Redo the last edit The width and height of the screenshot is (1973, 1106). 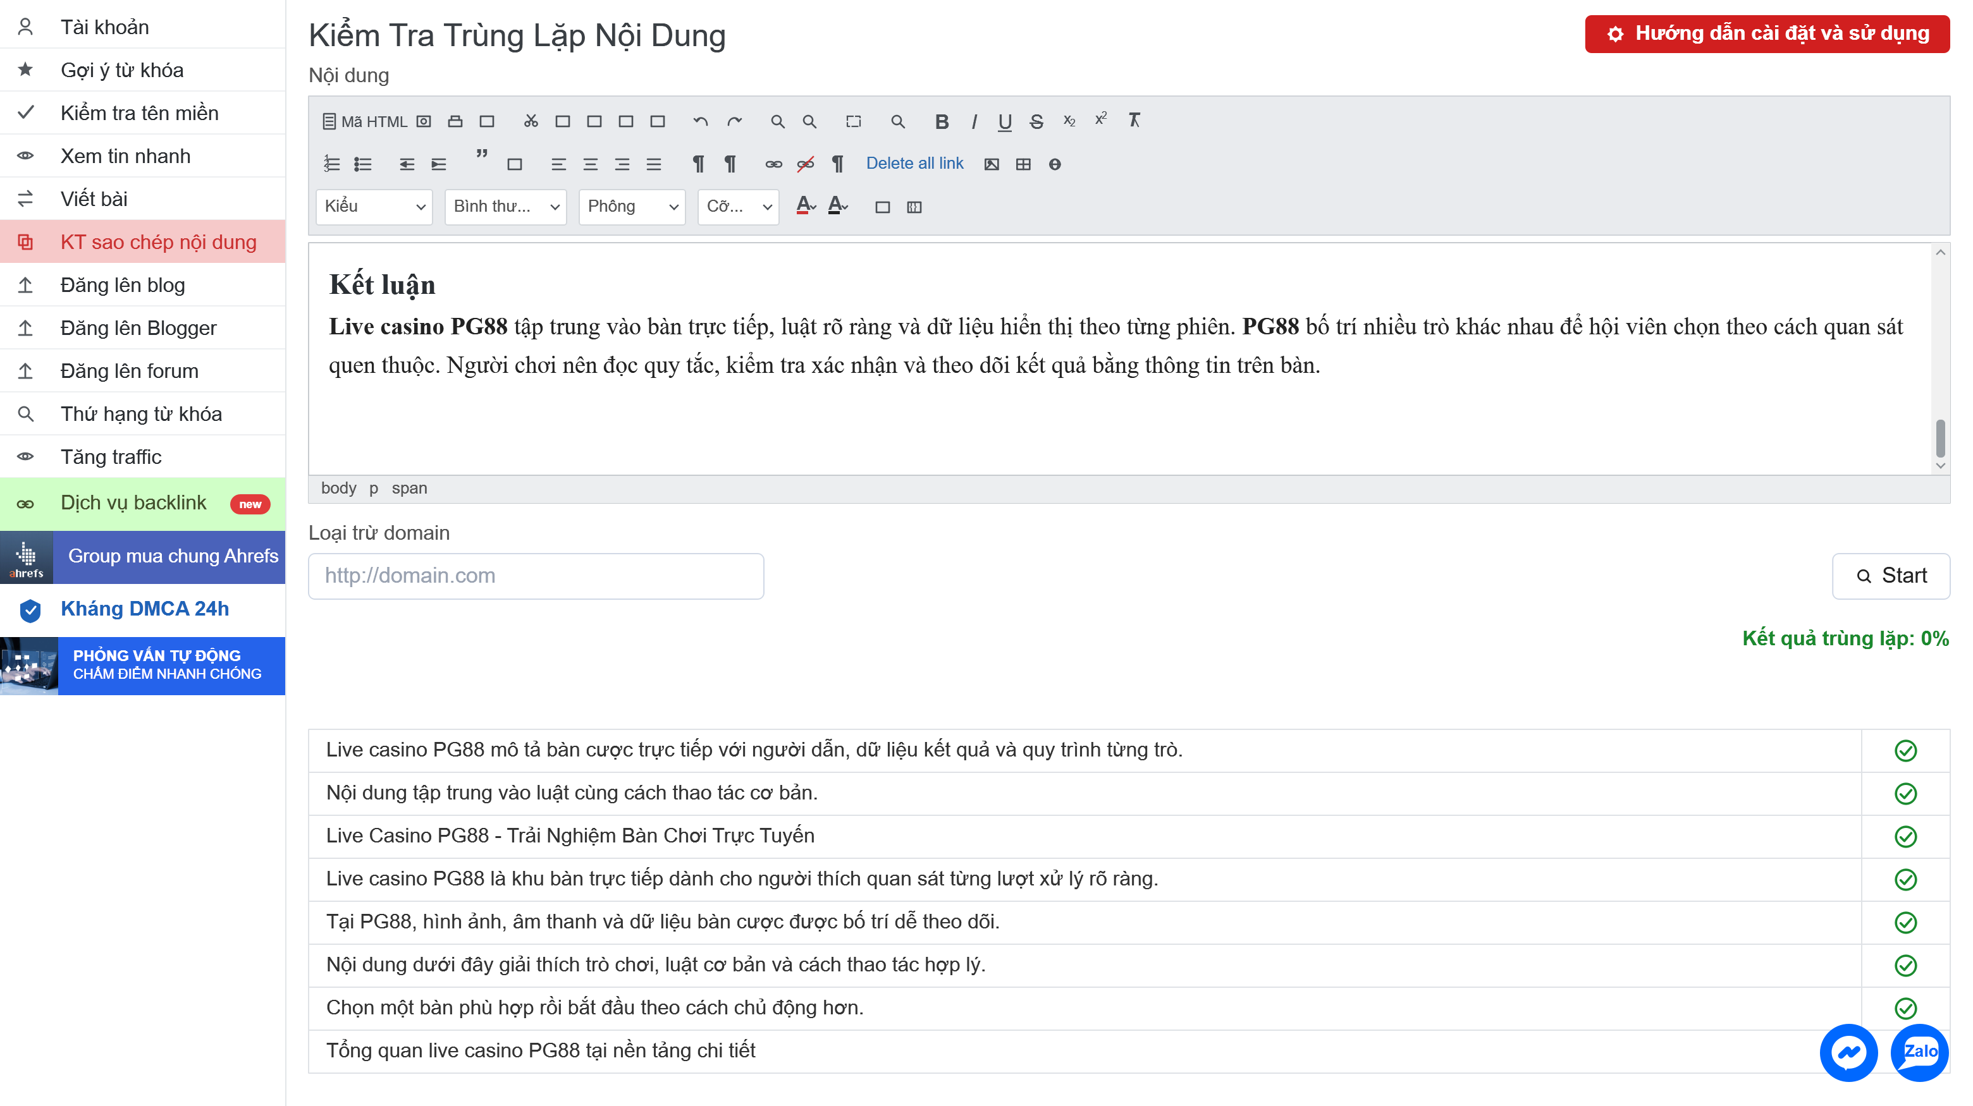tap(734, 121)
